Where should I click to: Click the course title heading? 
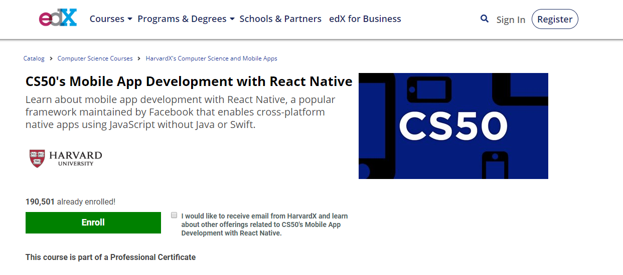pos(189,81)
